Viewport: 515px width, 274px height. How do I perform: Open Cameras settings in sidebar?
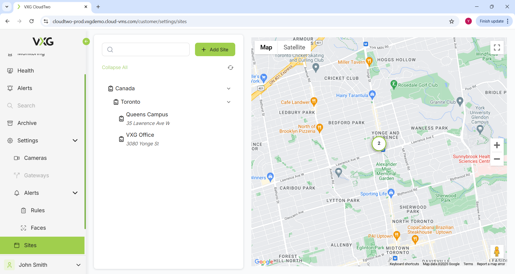point(35,158)
